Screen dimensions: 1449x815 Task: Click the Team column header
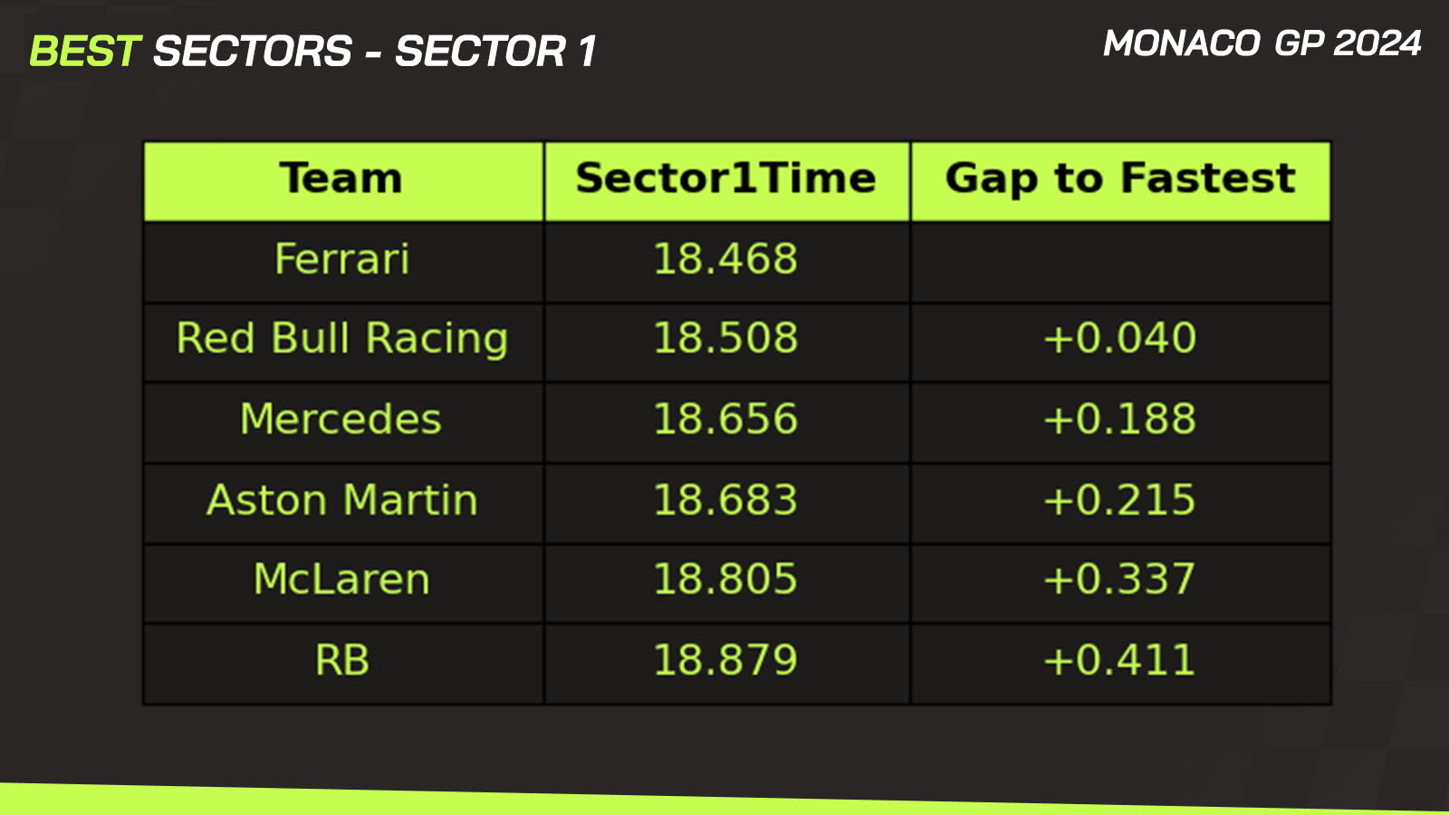[x=342, y=178]
